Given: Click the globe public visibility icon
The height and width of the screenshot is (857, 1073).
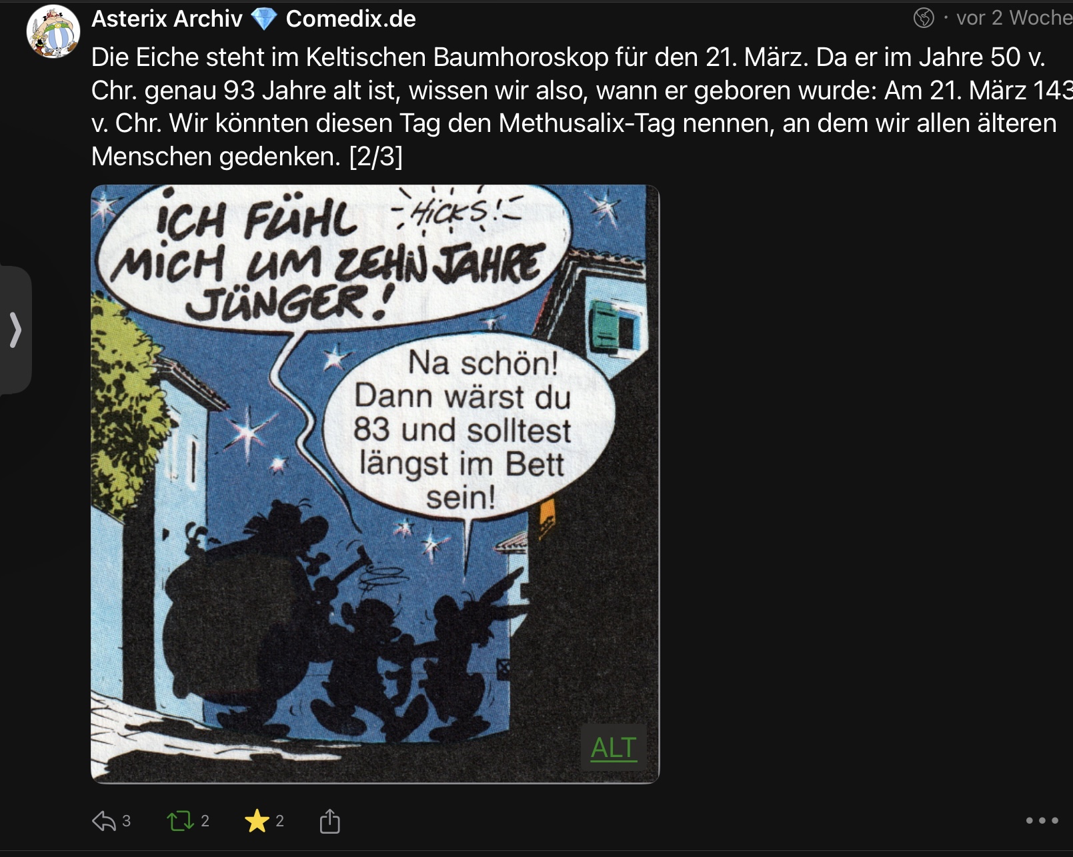Looking at the screenshot, I should tap(924, 18).
